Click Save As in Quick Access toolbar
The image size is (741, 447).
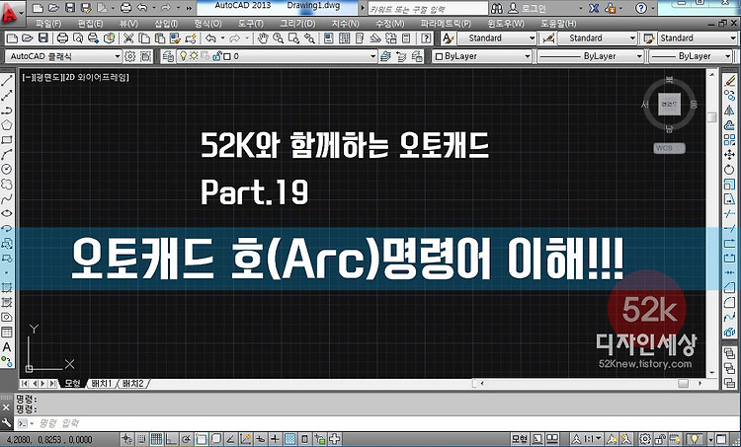85,8
